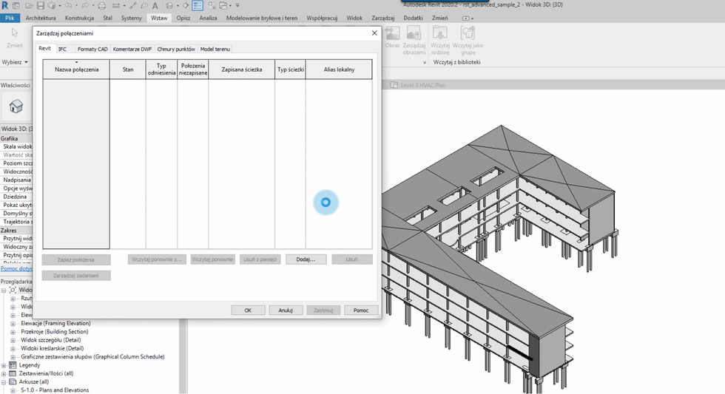Image resolution: width=725 pixels, height=394 pixels.
Task: Switch to the Model terenu tab
Action: pos(215,49)
